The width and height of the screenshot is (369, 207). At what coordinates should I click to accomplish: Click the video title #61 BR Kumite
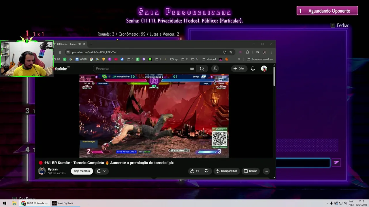pyautogui.click(x=109, y=163)
